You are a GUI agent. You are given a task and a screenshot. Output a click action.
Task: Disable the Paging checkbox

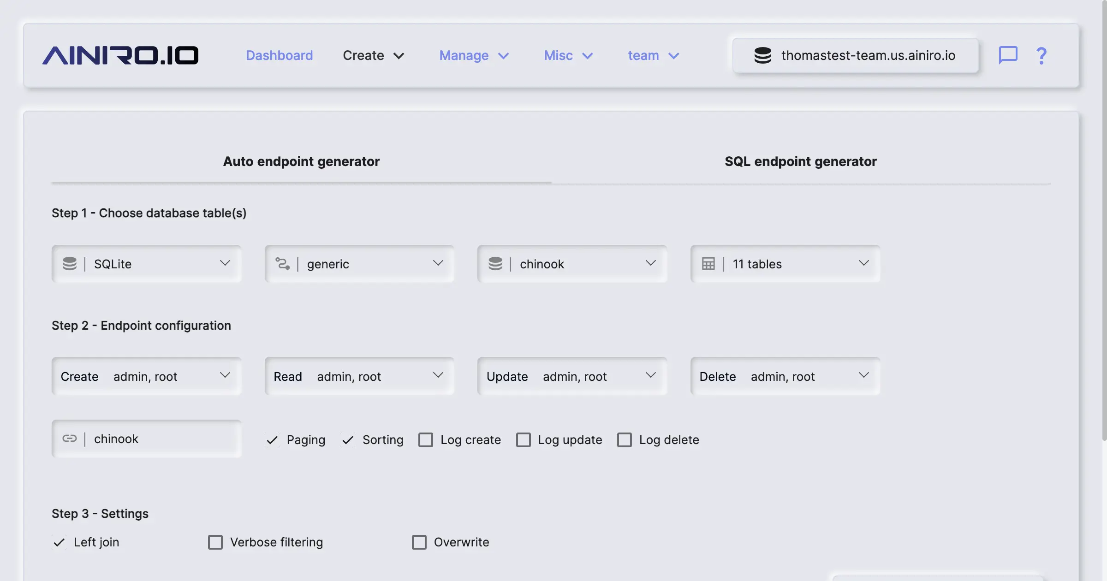click(x=272, y=440)
